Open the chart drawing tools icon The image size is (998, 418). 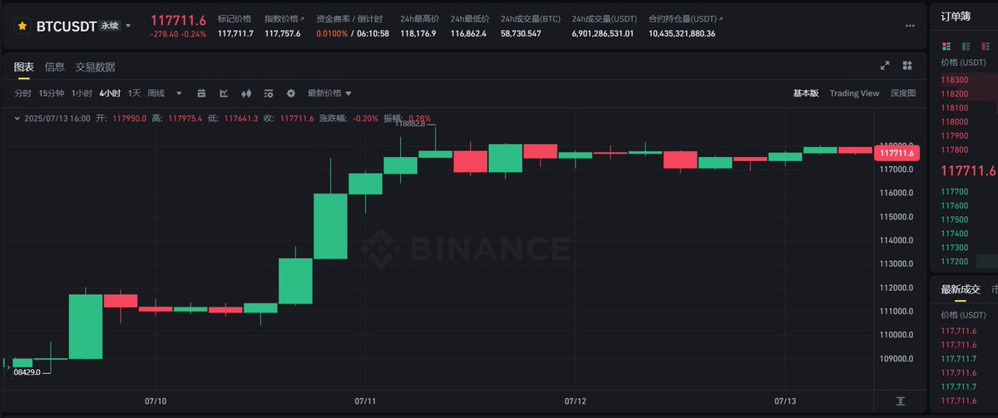tap(201, 93)
